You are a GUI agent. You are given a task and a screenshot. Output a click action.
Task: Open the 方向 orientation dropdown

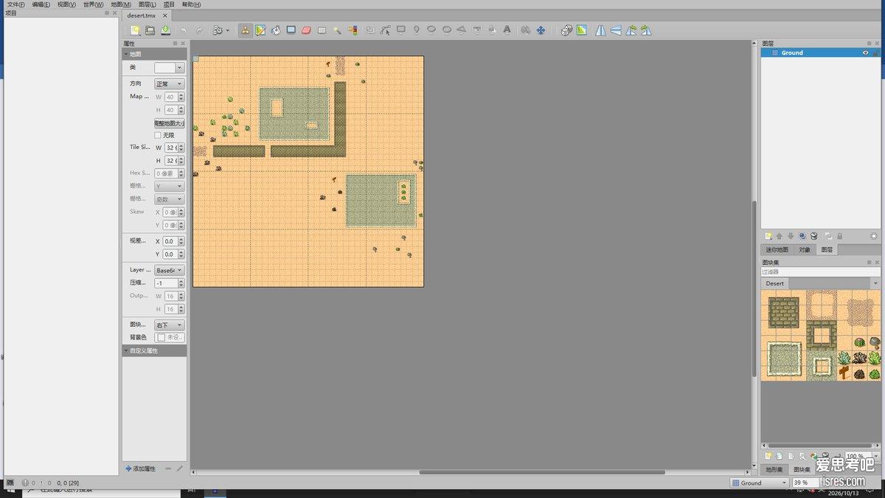169,84
